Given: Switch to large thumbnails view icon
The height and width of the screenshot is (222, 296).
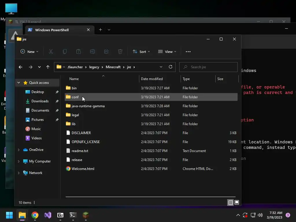Looking at the screenshot, I should tap(237, 203).
